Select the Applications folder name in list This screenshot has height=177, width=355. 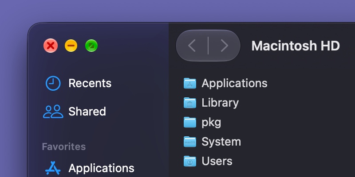pyautogui.click(x=234, y=83)
